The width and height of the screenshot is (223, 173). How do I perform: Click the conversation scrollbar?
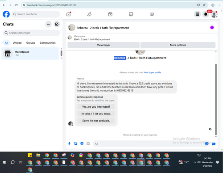216,99
